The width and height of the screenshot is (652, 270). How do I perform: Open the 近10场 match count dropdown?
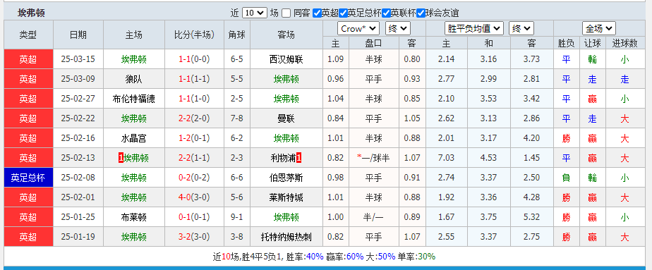pyautogui.click(x=255, y=13)
